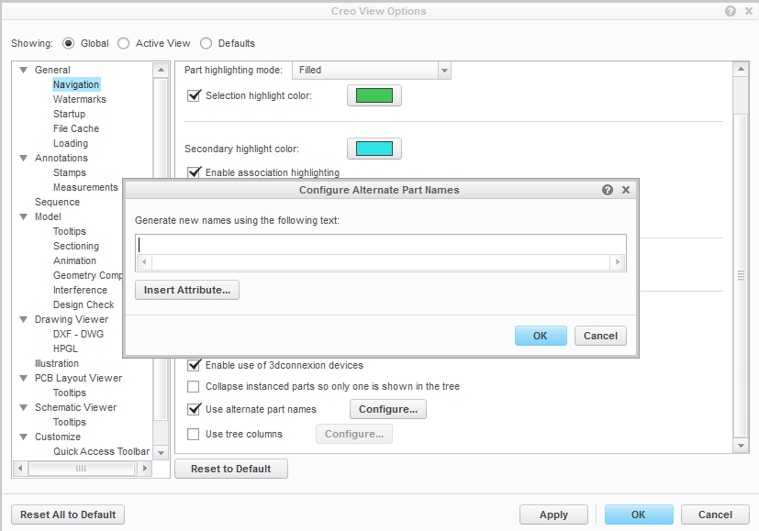The image size is (759, 531).
Task: Open cyan secondary highlight color swatch
Action: pos(374,149)
